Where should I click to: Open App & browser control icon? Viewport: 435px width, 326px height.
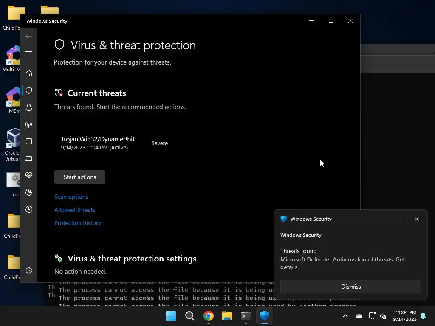pyautogui.click(x=29, y=141)
